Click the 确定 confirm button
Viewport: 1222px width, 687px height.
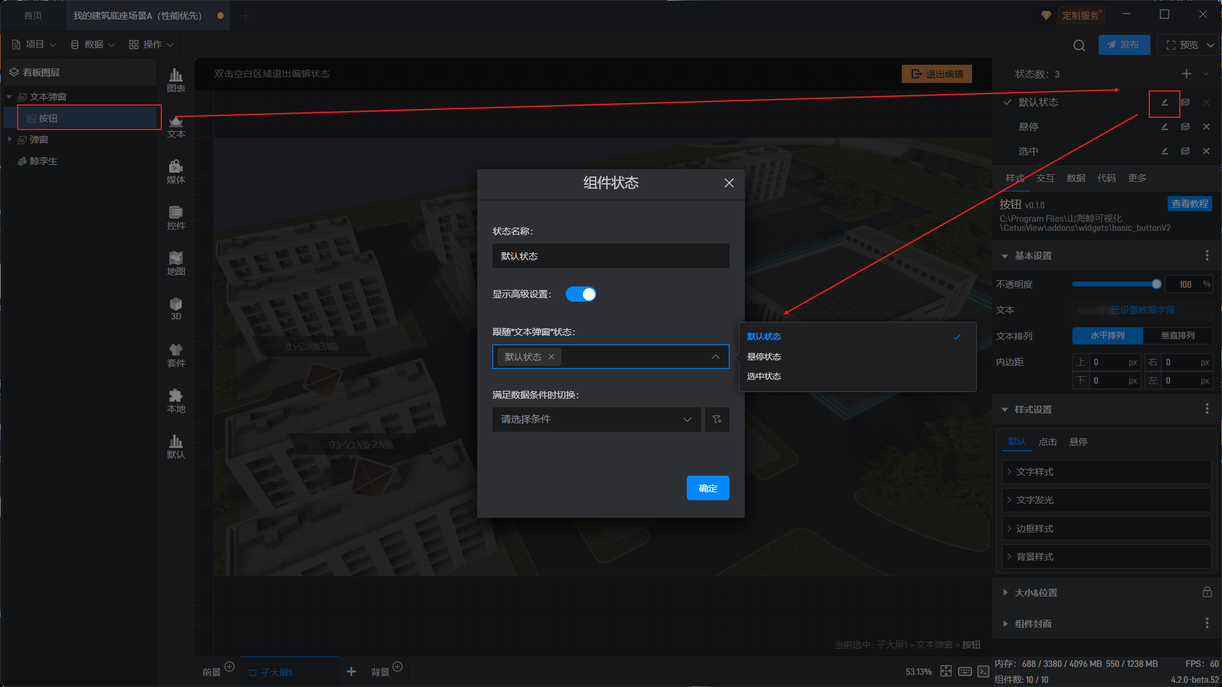pyautogui.click(x=708, y=488)
